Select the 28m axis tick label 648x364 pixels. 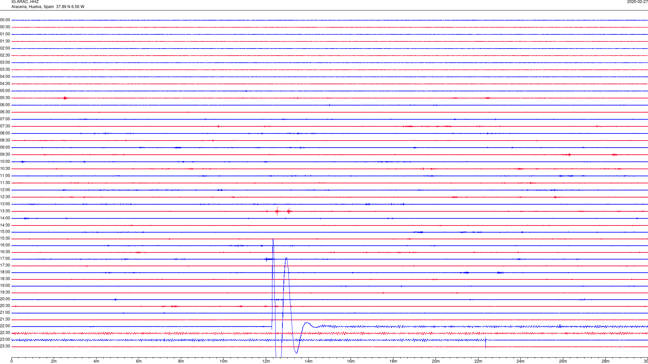605,361
